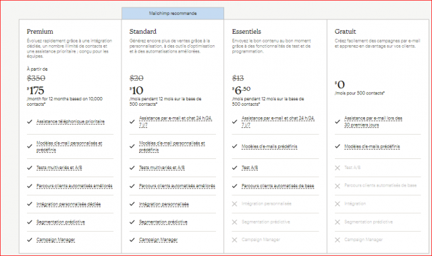This screenshot has width=432, height=256.
Task: Open Premium 'Tests multivariés et A/B' link
Action: point(59,168)
